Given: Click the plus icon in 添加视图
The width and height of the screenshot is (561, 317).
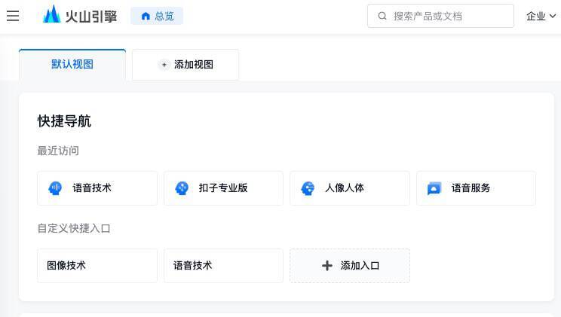Looking at the screenshot, I should tap(164, 65).
